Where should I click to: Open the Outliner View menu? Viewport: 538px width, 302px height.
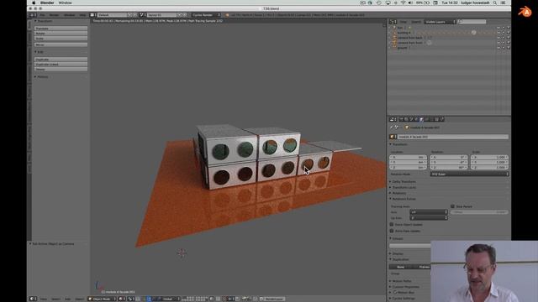point(403,22)
